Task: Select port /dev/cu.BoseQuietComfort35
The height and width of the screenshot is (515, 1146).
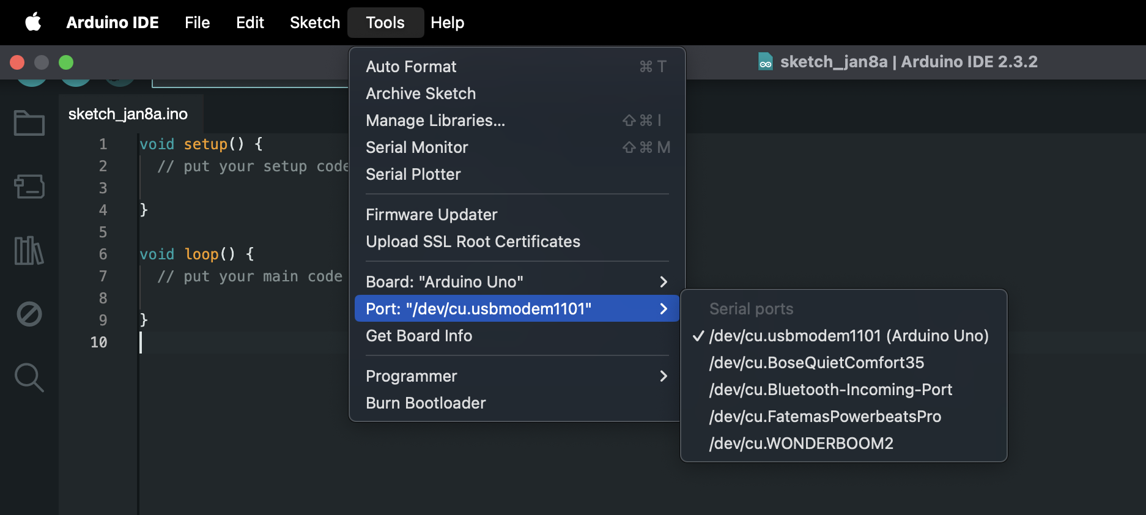Action: [844, 363]
